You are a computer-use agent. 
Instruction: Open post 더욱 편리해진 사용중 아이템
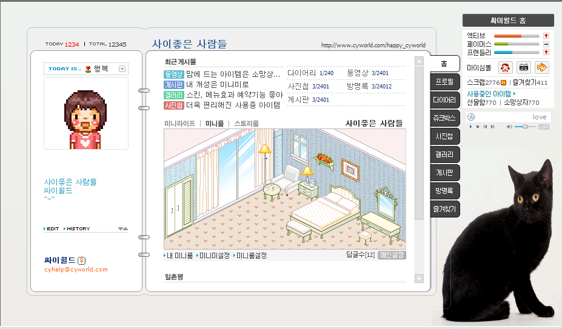coord(233,105)
